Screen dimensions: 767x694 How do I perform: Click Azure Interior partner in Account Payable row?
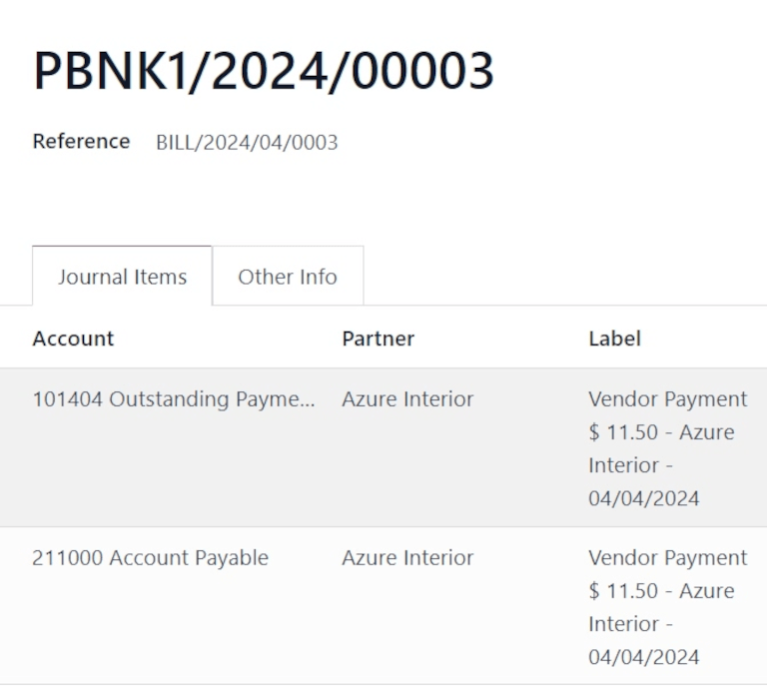pyautogui.click(x=407, y=558)
